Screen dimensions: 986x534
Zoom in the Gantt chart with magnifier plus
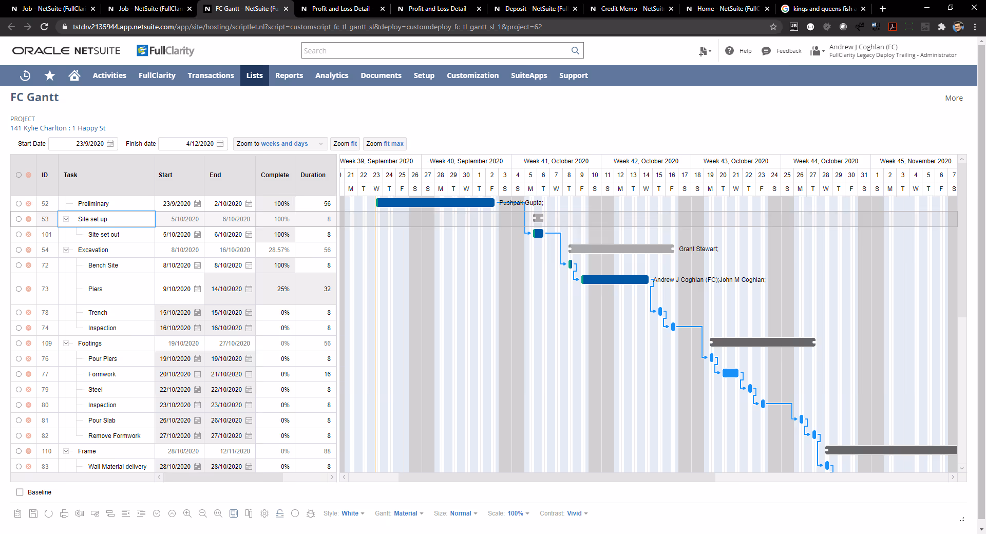click(187, 513)
